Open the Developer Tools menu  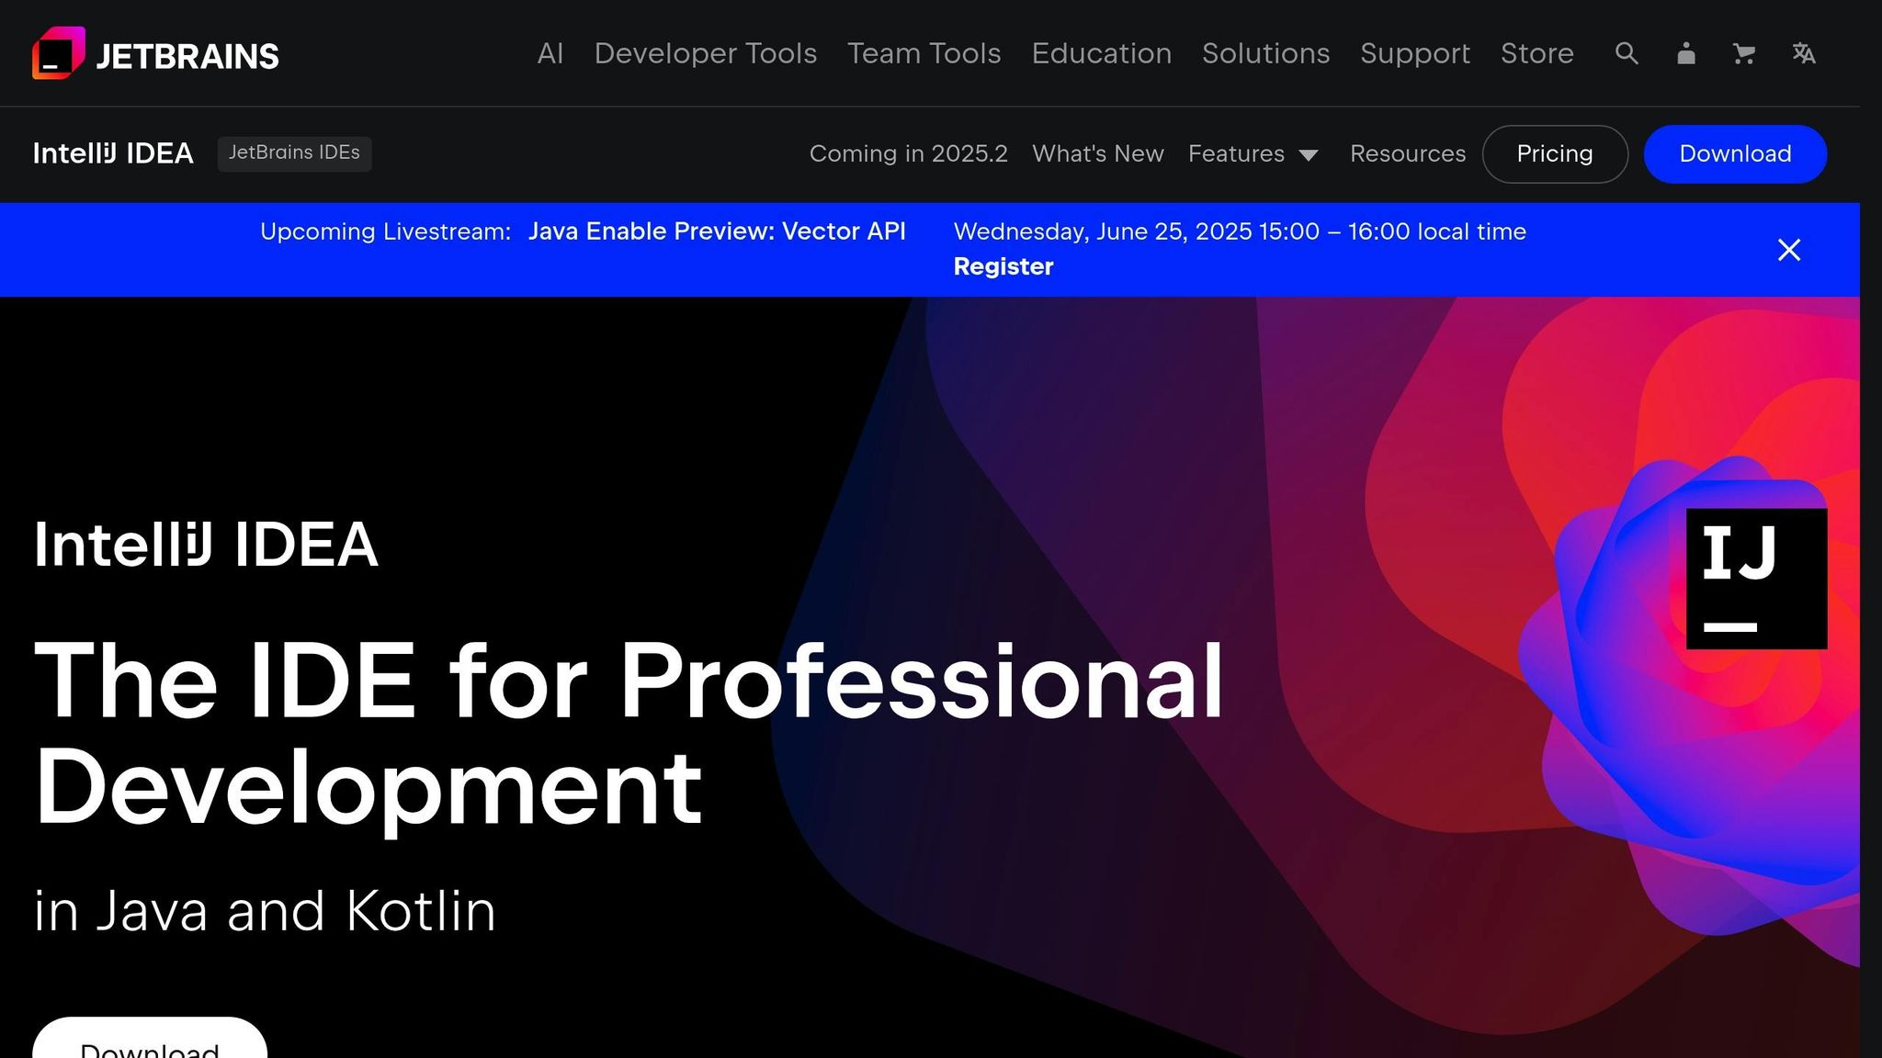click(x=705, y=53)
